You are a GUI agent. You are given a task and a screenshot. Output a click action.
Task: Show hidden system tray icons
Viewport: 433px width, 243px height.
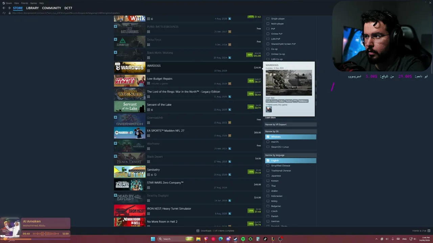(377, 239)
